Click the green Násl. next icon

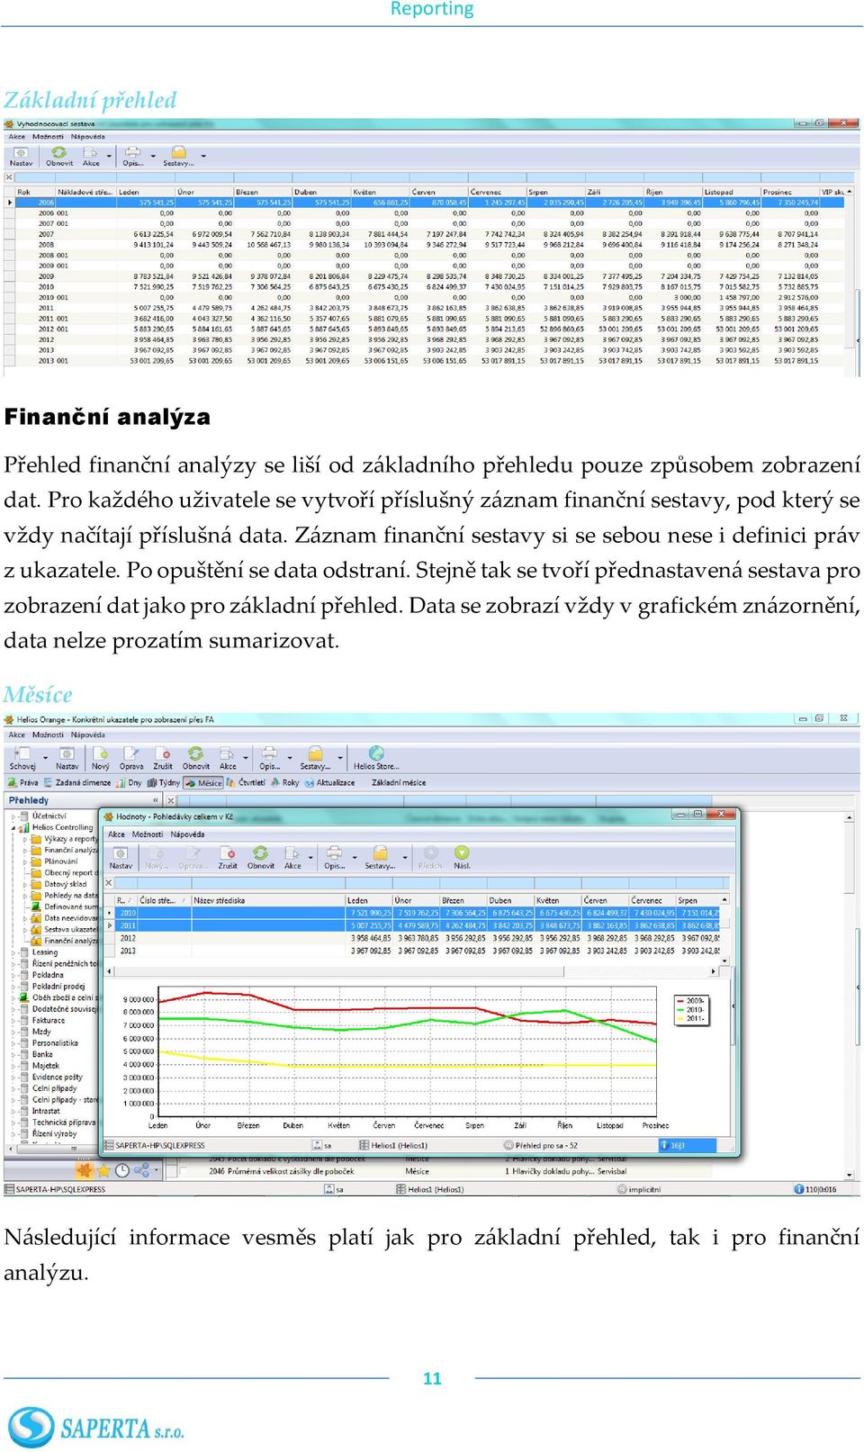462,852
